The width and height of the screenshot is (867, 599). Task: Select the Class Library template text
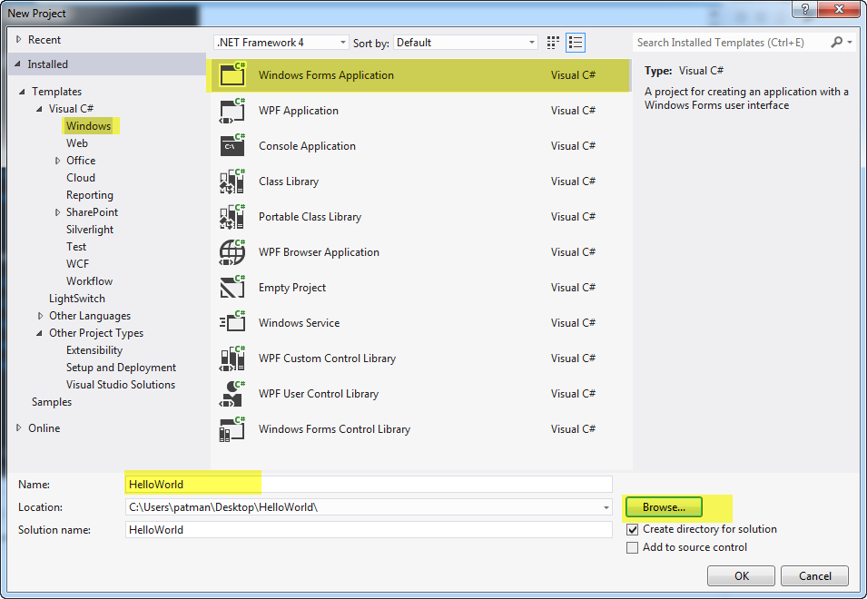point(289,182)
